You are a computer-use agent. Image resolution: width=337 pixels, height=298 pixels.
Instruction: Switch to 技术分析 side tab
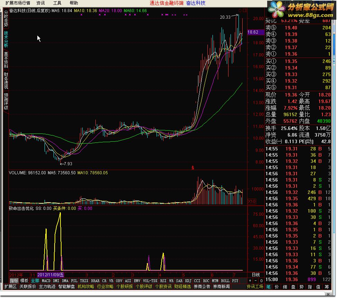pyautogui.click(x=6, y=39)
